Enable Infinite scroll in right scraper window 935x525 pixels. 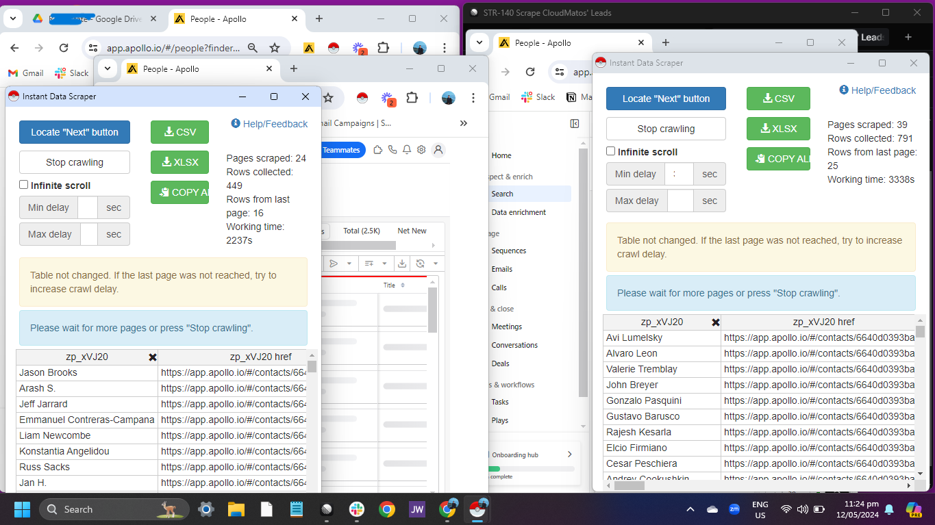click(611, 151)
